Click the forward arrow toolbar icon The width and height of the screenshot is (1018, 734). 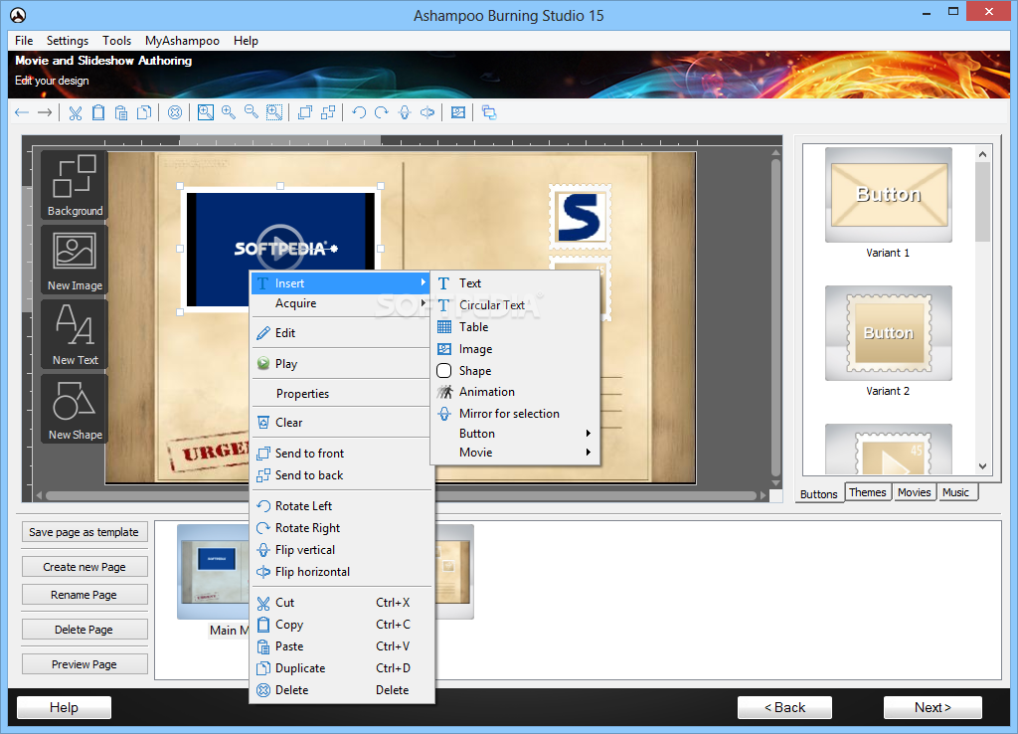tap(45, 113)
